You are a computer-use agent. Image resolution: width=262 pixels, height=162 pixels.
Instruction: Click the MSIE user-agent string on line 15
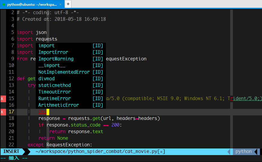pos(184,98)
